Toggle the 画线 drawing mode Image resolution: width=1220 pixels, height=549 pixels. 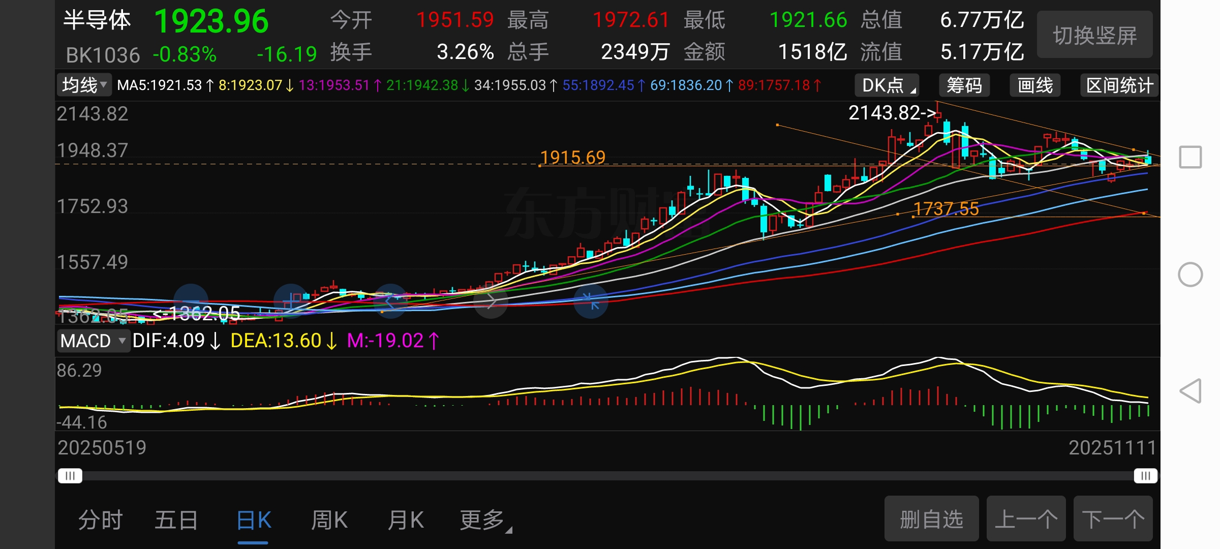(1035, 85)
